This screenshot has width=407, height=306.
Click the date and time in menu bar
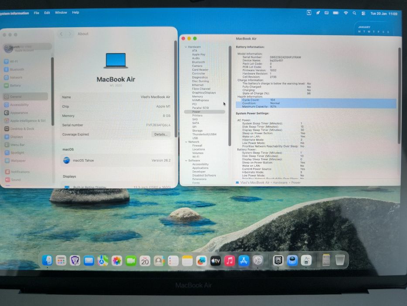(x=383, y=14)
